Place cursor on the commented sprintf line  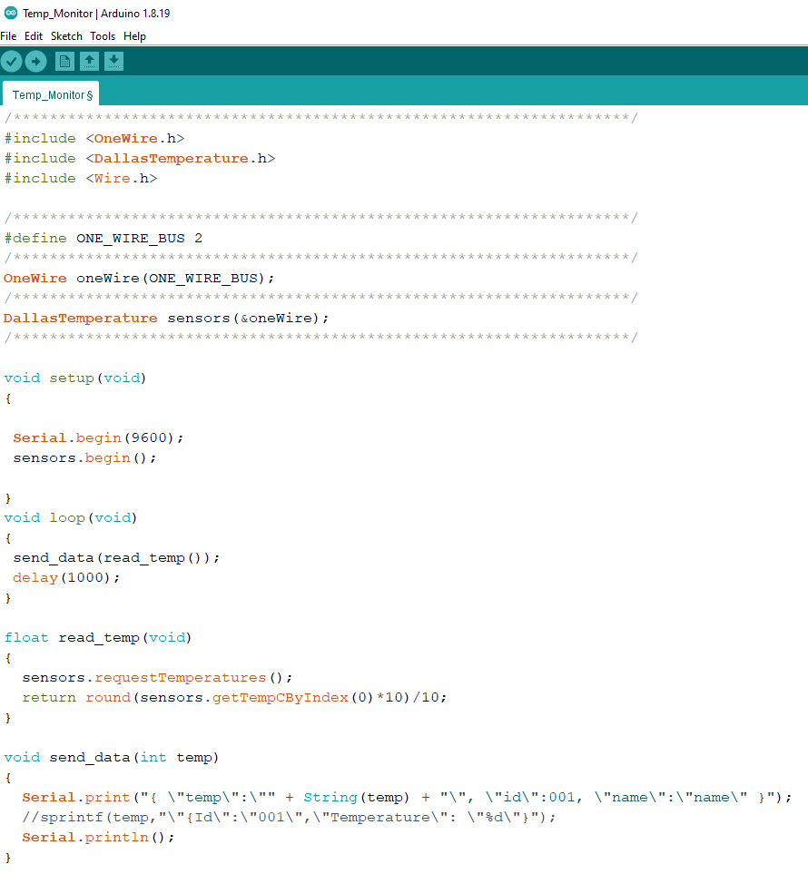point(289,817)
